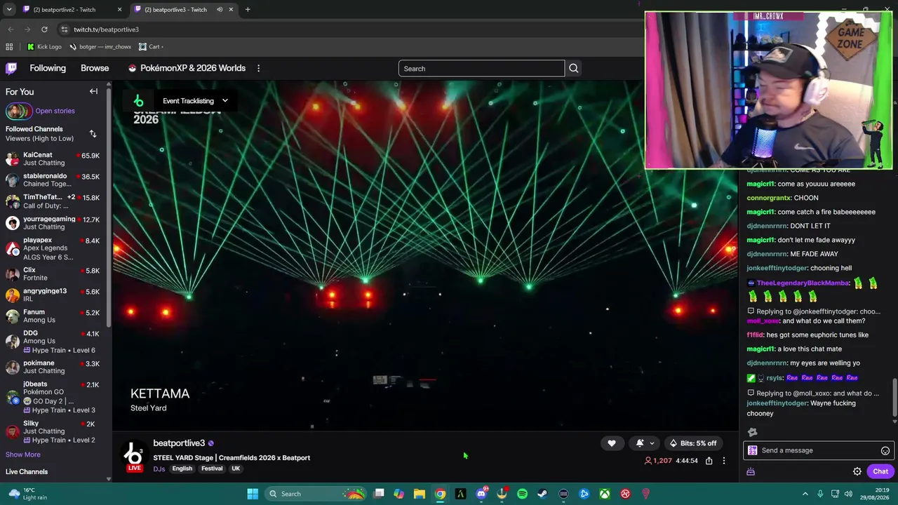This screenshot has width=898, height=505.
Task: Open Discord from the taskbar
Action: click(x=481, y=494)
